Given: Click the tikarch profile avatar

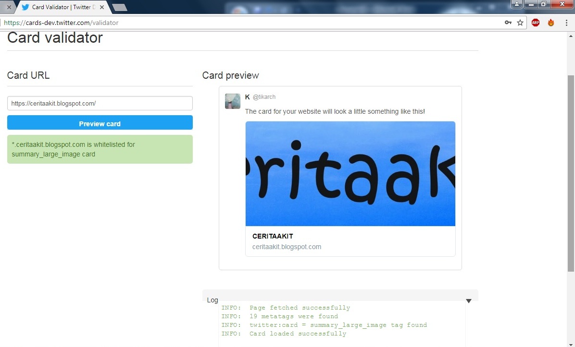Looking at the screenshot, I should pyautogui.click(x=233, y=101).
